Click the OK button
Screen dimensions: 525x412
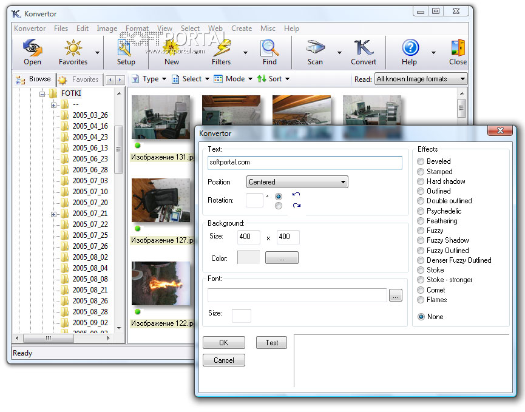click(x=224, y=342)
